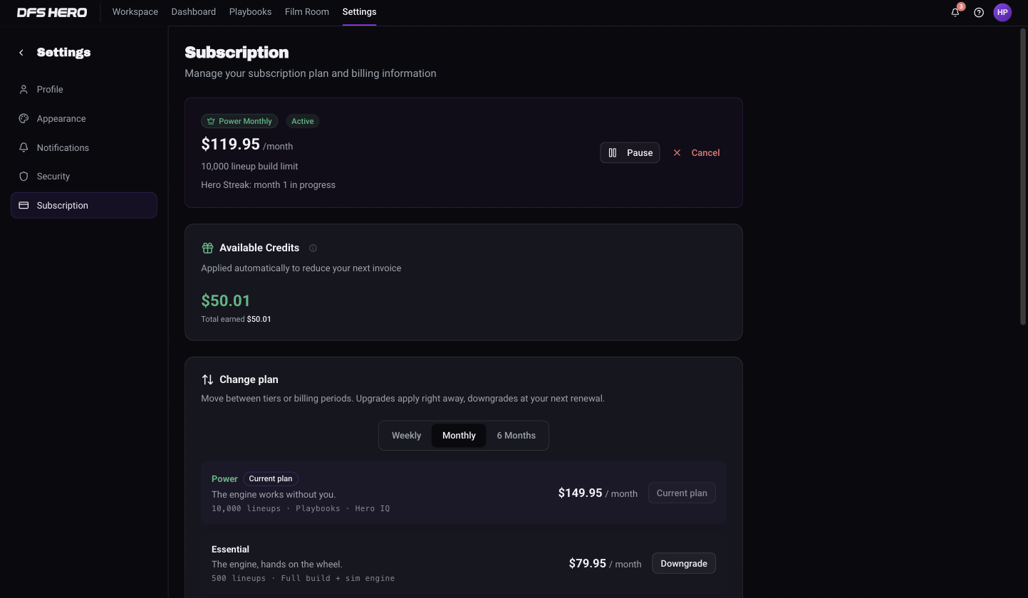Select the 6 Months billing period
1028x598 pixels.
516,436
